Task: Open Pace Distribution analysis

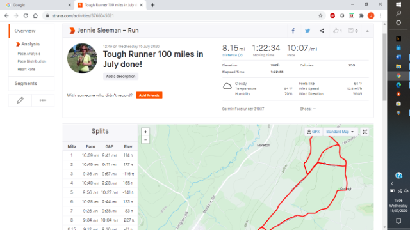Action: (x=31, y=61)
